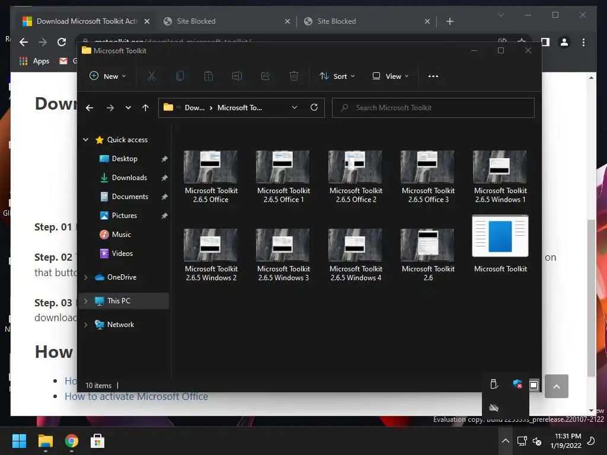This screenshot has width=607, height=455.
Task: Open the View dropdown menu
Action: [x=391, y=76]
